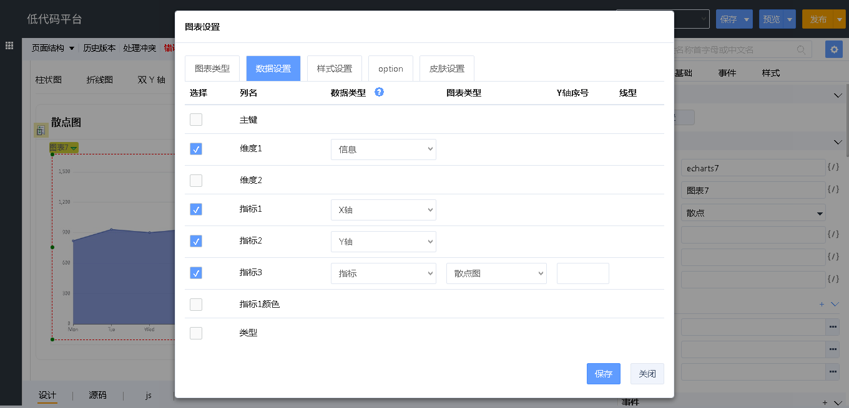Switch to the 皮肤设置 tab
This screenshot has height=408, width=849.
click(447, 69)
